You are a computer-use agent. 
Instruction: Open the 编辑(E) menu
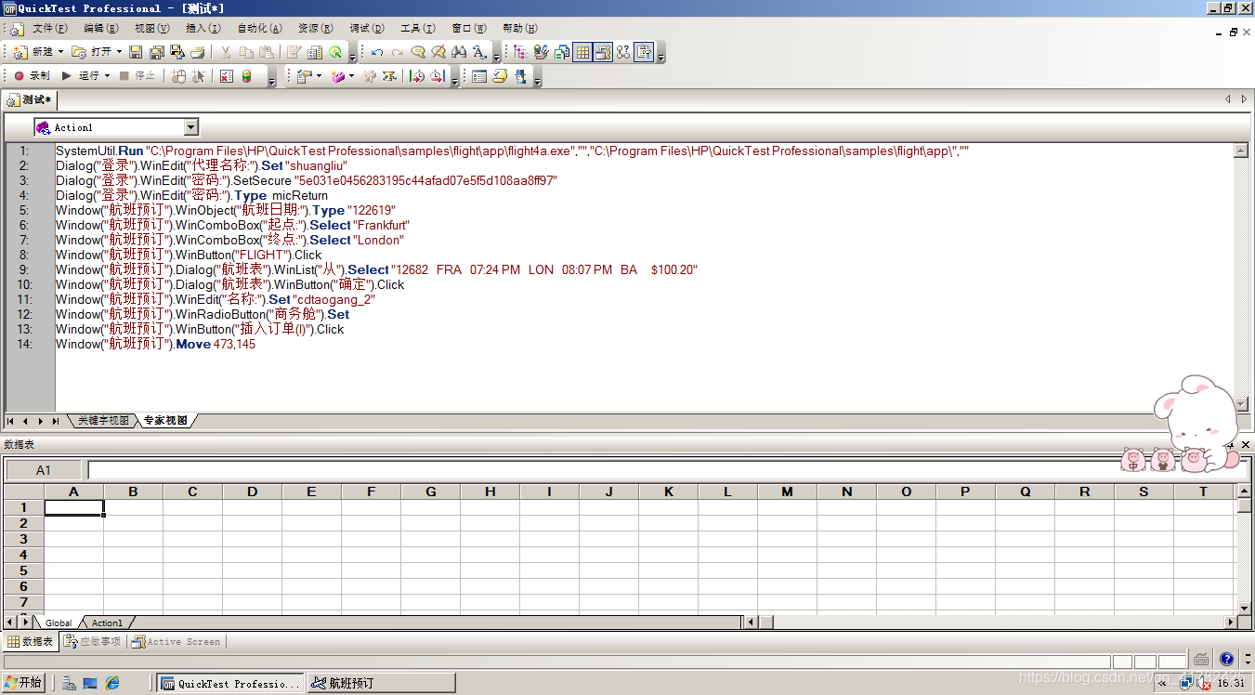point(100,29)
